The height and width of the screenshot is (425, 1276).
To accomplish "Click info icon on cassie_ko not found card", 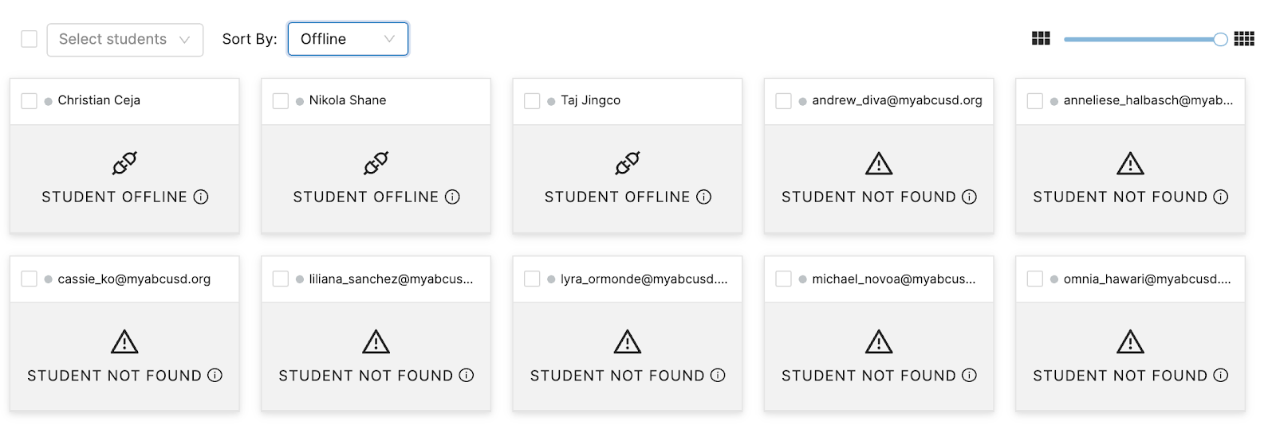I will 215,375.
